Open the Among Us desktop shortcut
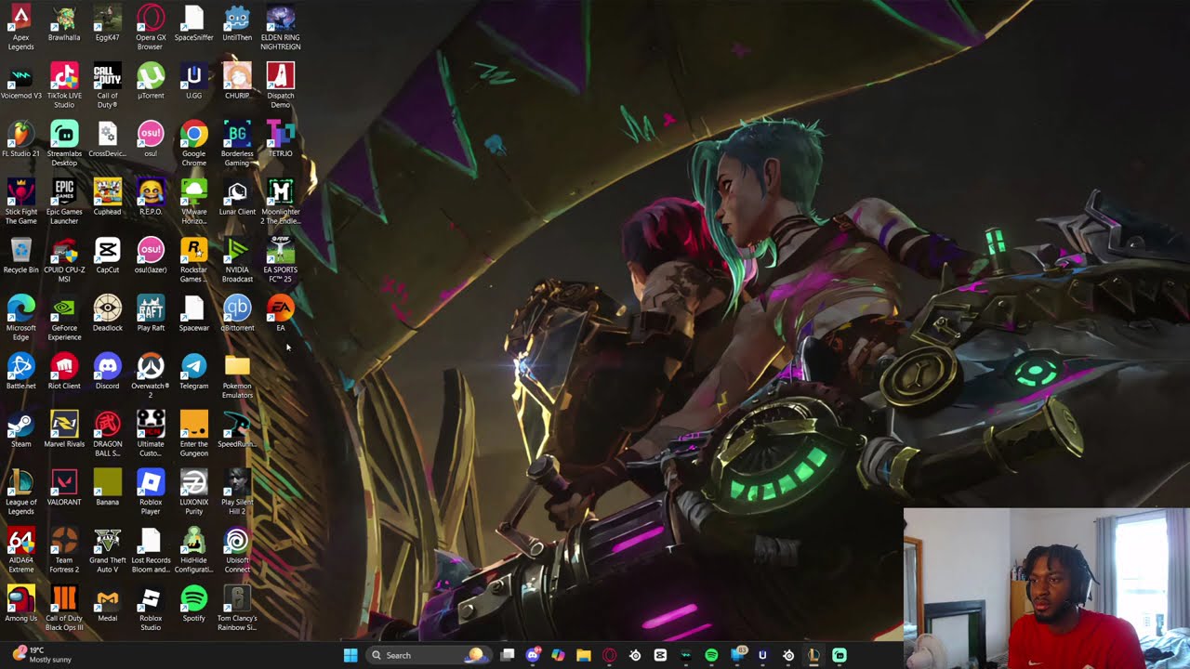This screenshot has width=1190, height=669. [x=20, y=603]
